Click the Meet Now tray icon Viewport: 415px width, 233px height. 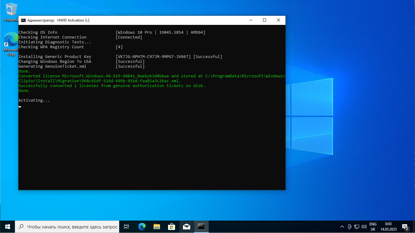[x=349, y=227]
